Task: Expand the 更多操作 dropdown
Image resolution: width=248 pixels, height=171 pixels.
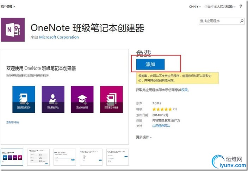Action: (x=144, y=137)
